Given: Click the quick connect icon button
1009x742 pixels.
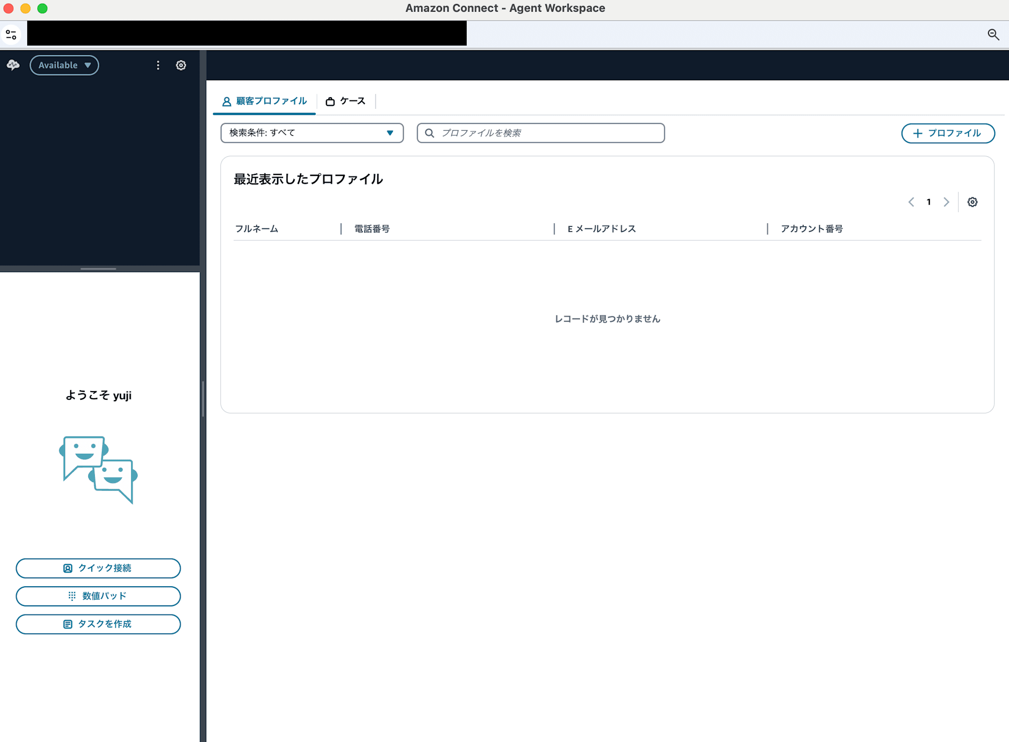Looking at the screenshot, I should [70, 568].
